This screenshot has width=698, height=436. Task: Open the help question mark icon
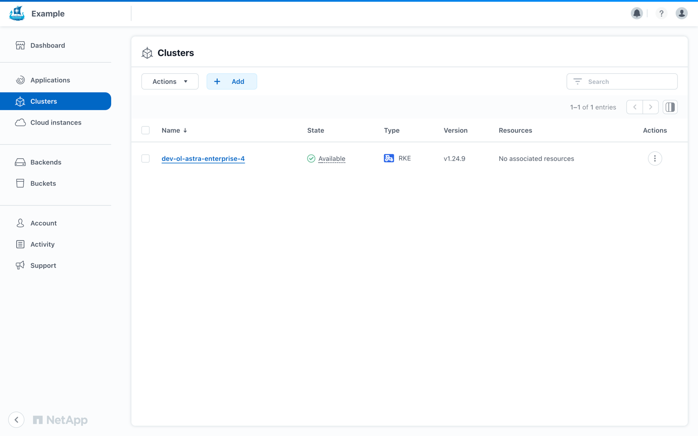click(661, 13)
